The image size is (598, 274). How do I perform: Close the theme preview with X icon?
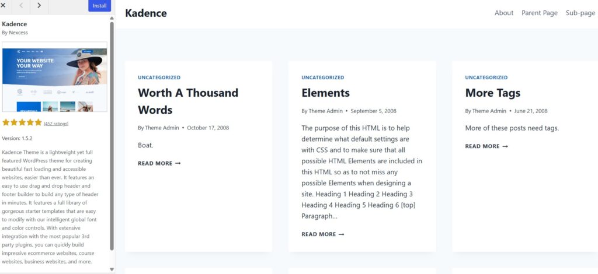(x=3, y=5)
